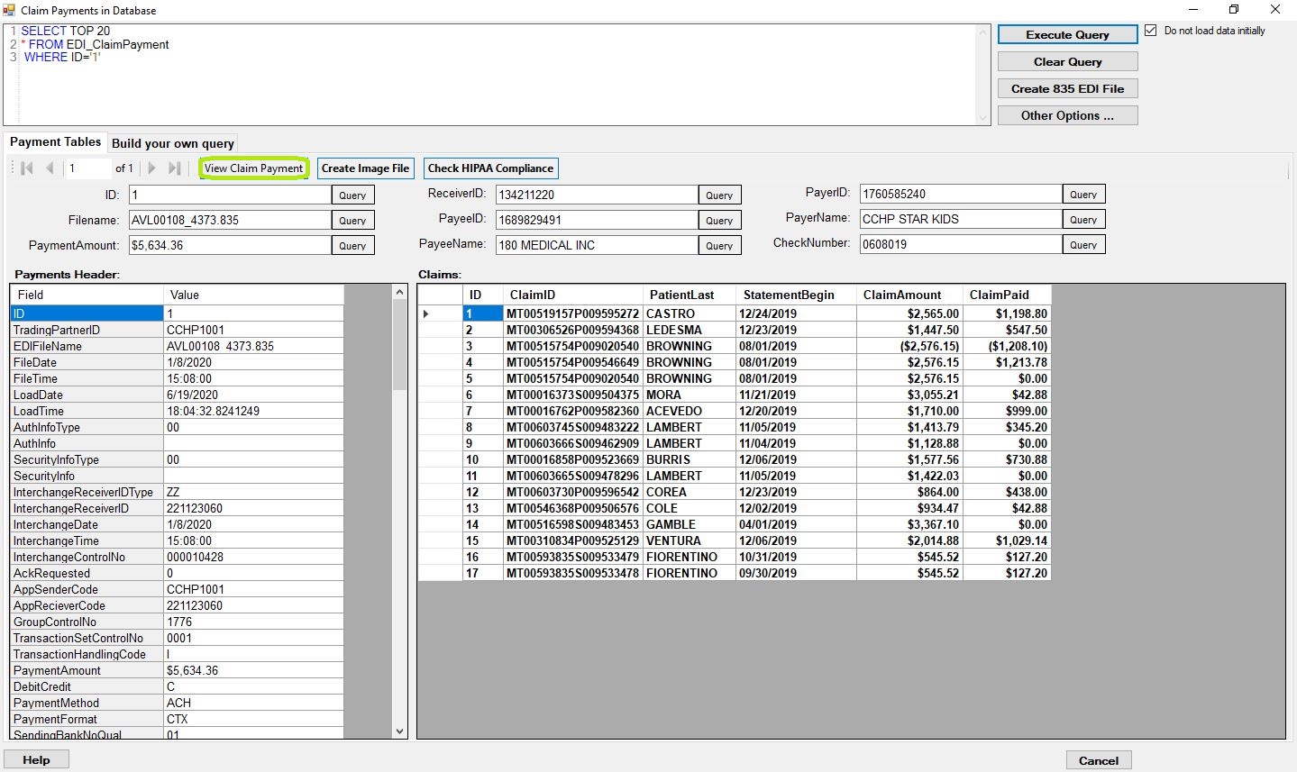Screen dimensions: 1297x772
Task: Click Create 835 EDI File button
Action: 1067,88
